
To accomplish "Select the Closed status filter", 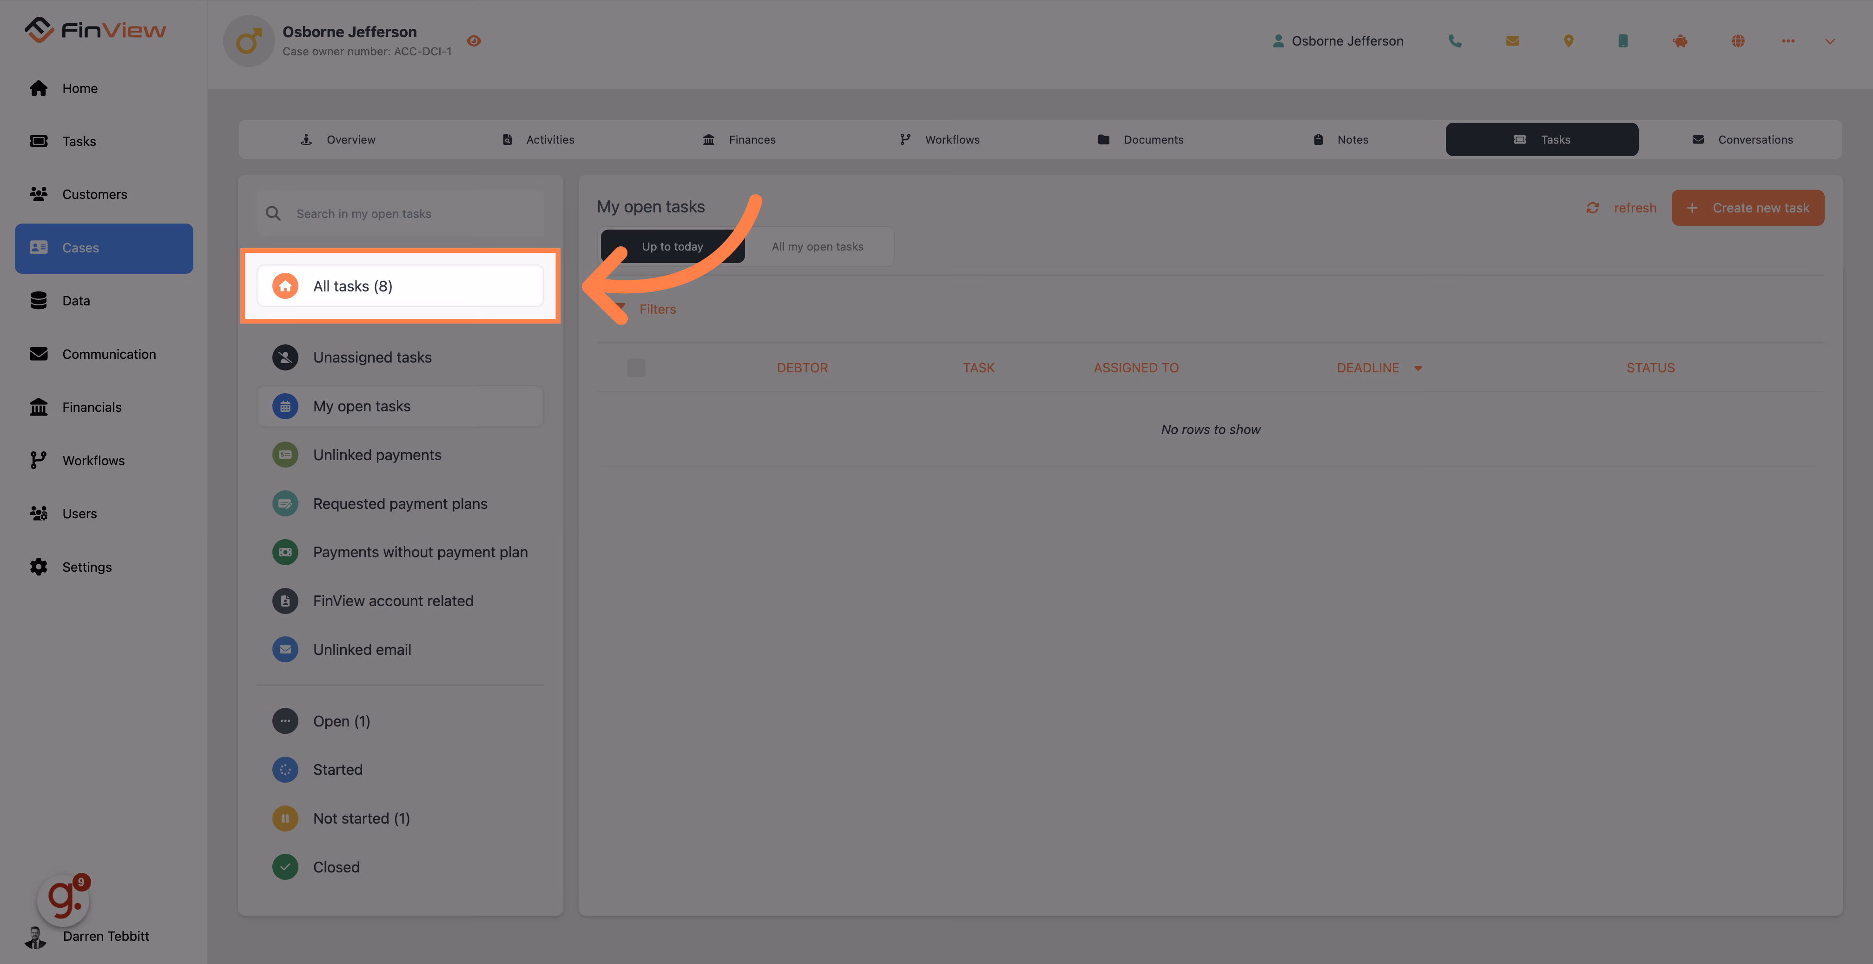I will click(x=401, y=867).
